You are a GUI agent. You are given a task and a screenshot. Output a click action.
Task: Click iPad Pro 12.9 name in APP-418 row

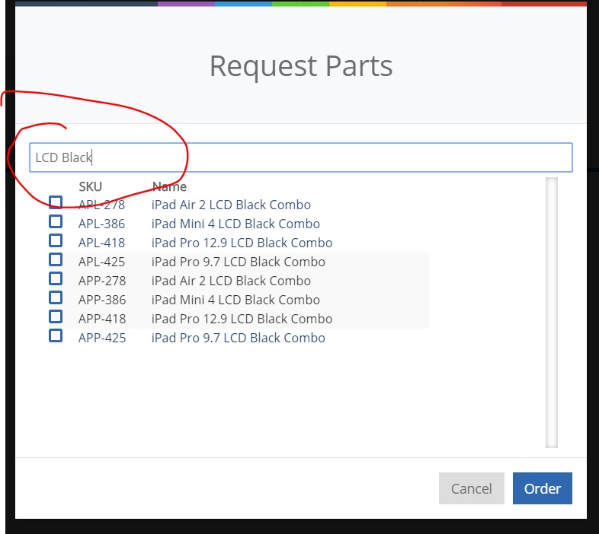coord(242,319)
